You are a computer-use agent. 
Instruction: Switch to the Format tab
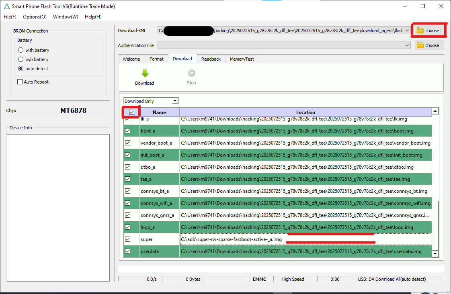click(156, 59)
